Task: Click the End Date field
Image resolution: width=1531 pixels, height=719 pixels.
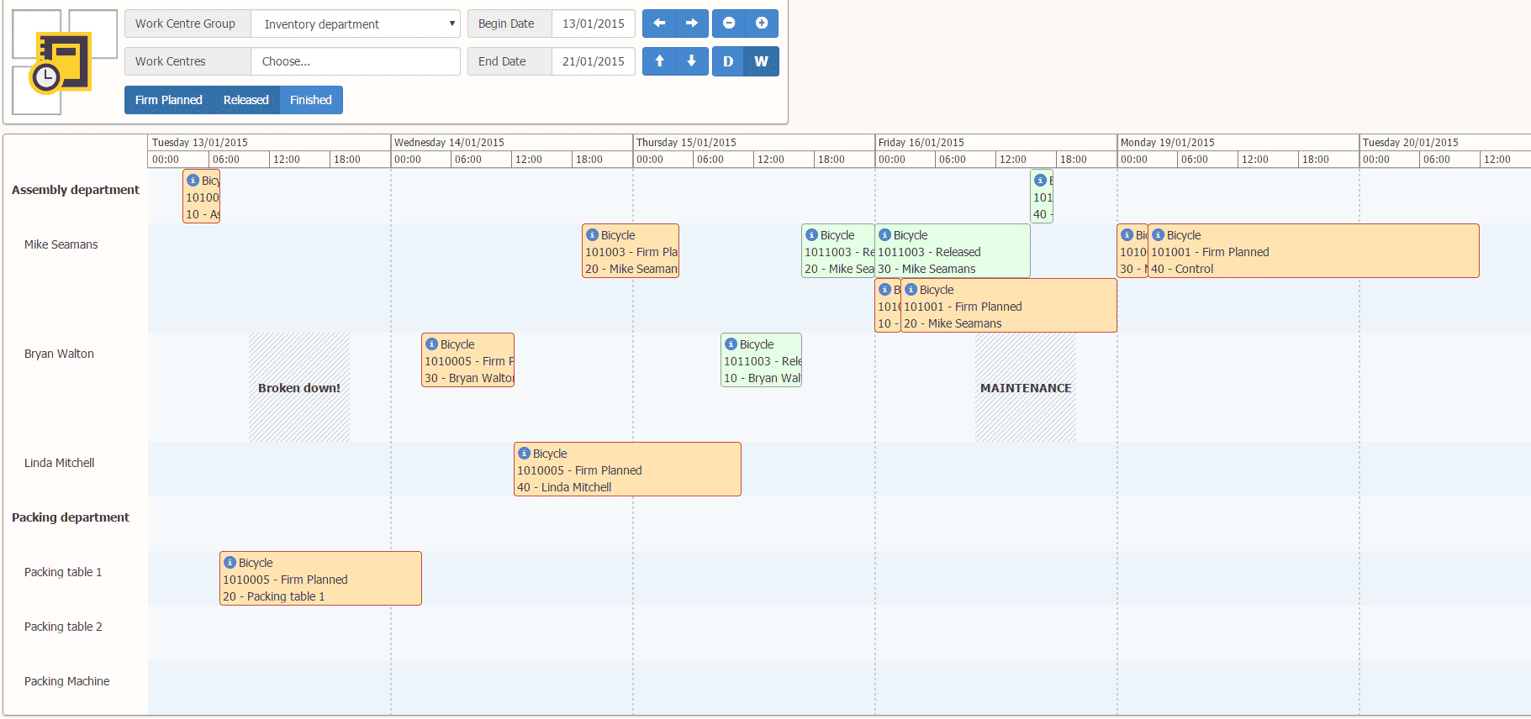Action: click(594, 61)
